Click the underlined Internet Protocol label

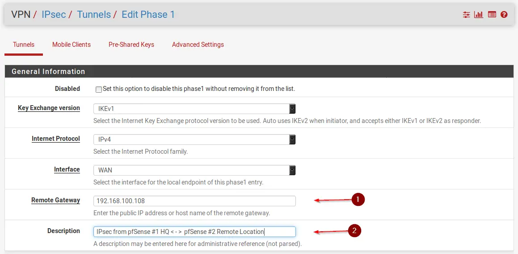click(x=56, y=139)
